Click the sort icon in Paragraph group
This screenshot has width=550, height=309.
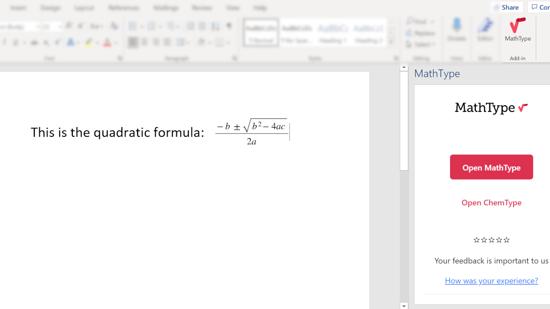coord(216,27)
